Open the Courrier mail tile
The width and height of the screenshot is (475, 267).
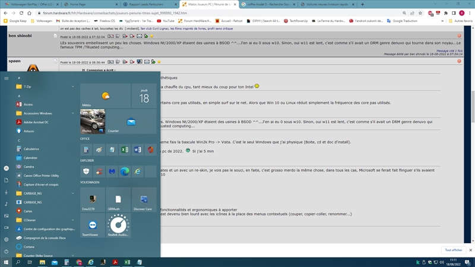pos(131,122)
